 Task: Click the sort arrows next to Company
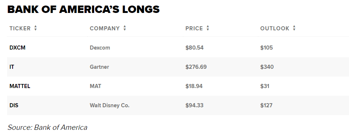click(x=124, y=28)
